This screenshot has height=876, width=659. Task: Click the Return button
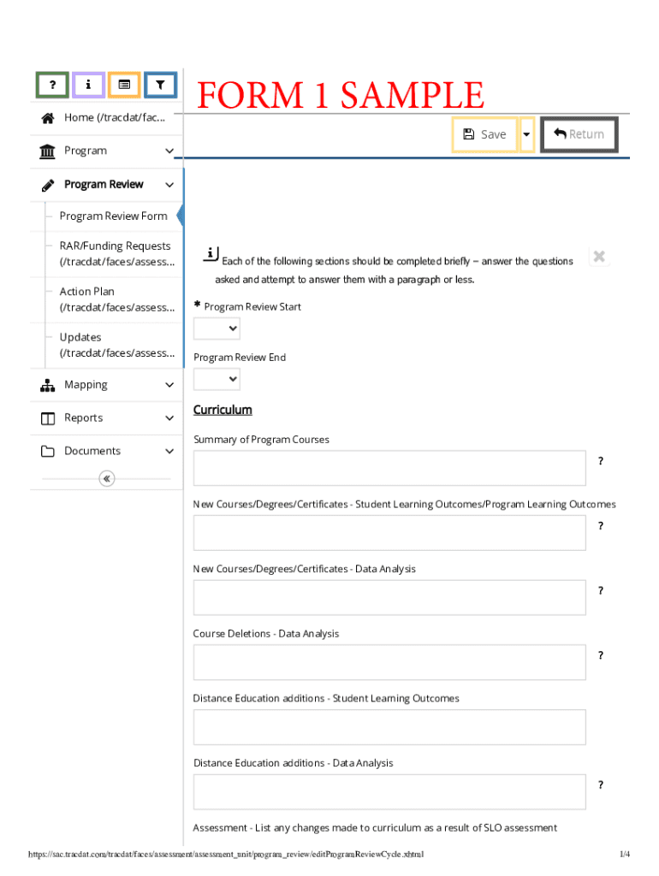[579, 134]
